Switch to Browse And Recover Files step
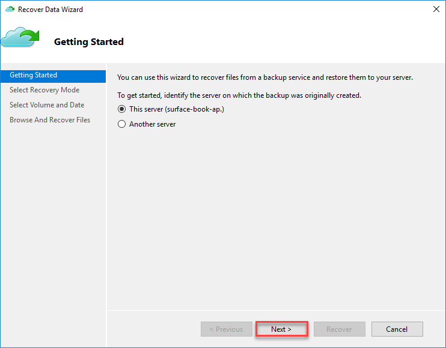446x348 pixels. coord(50,120)
